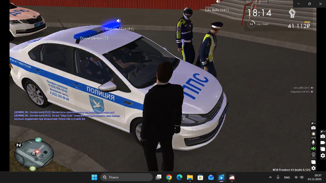Image resolution: width=326 pixels, height=183 pixels.
Task: Click the 41 112₽ money balance
Action: tap(299, 26)
